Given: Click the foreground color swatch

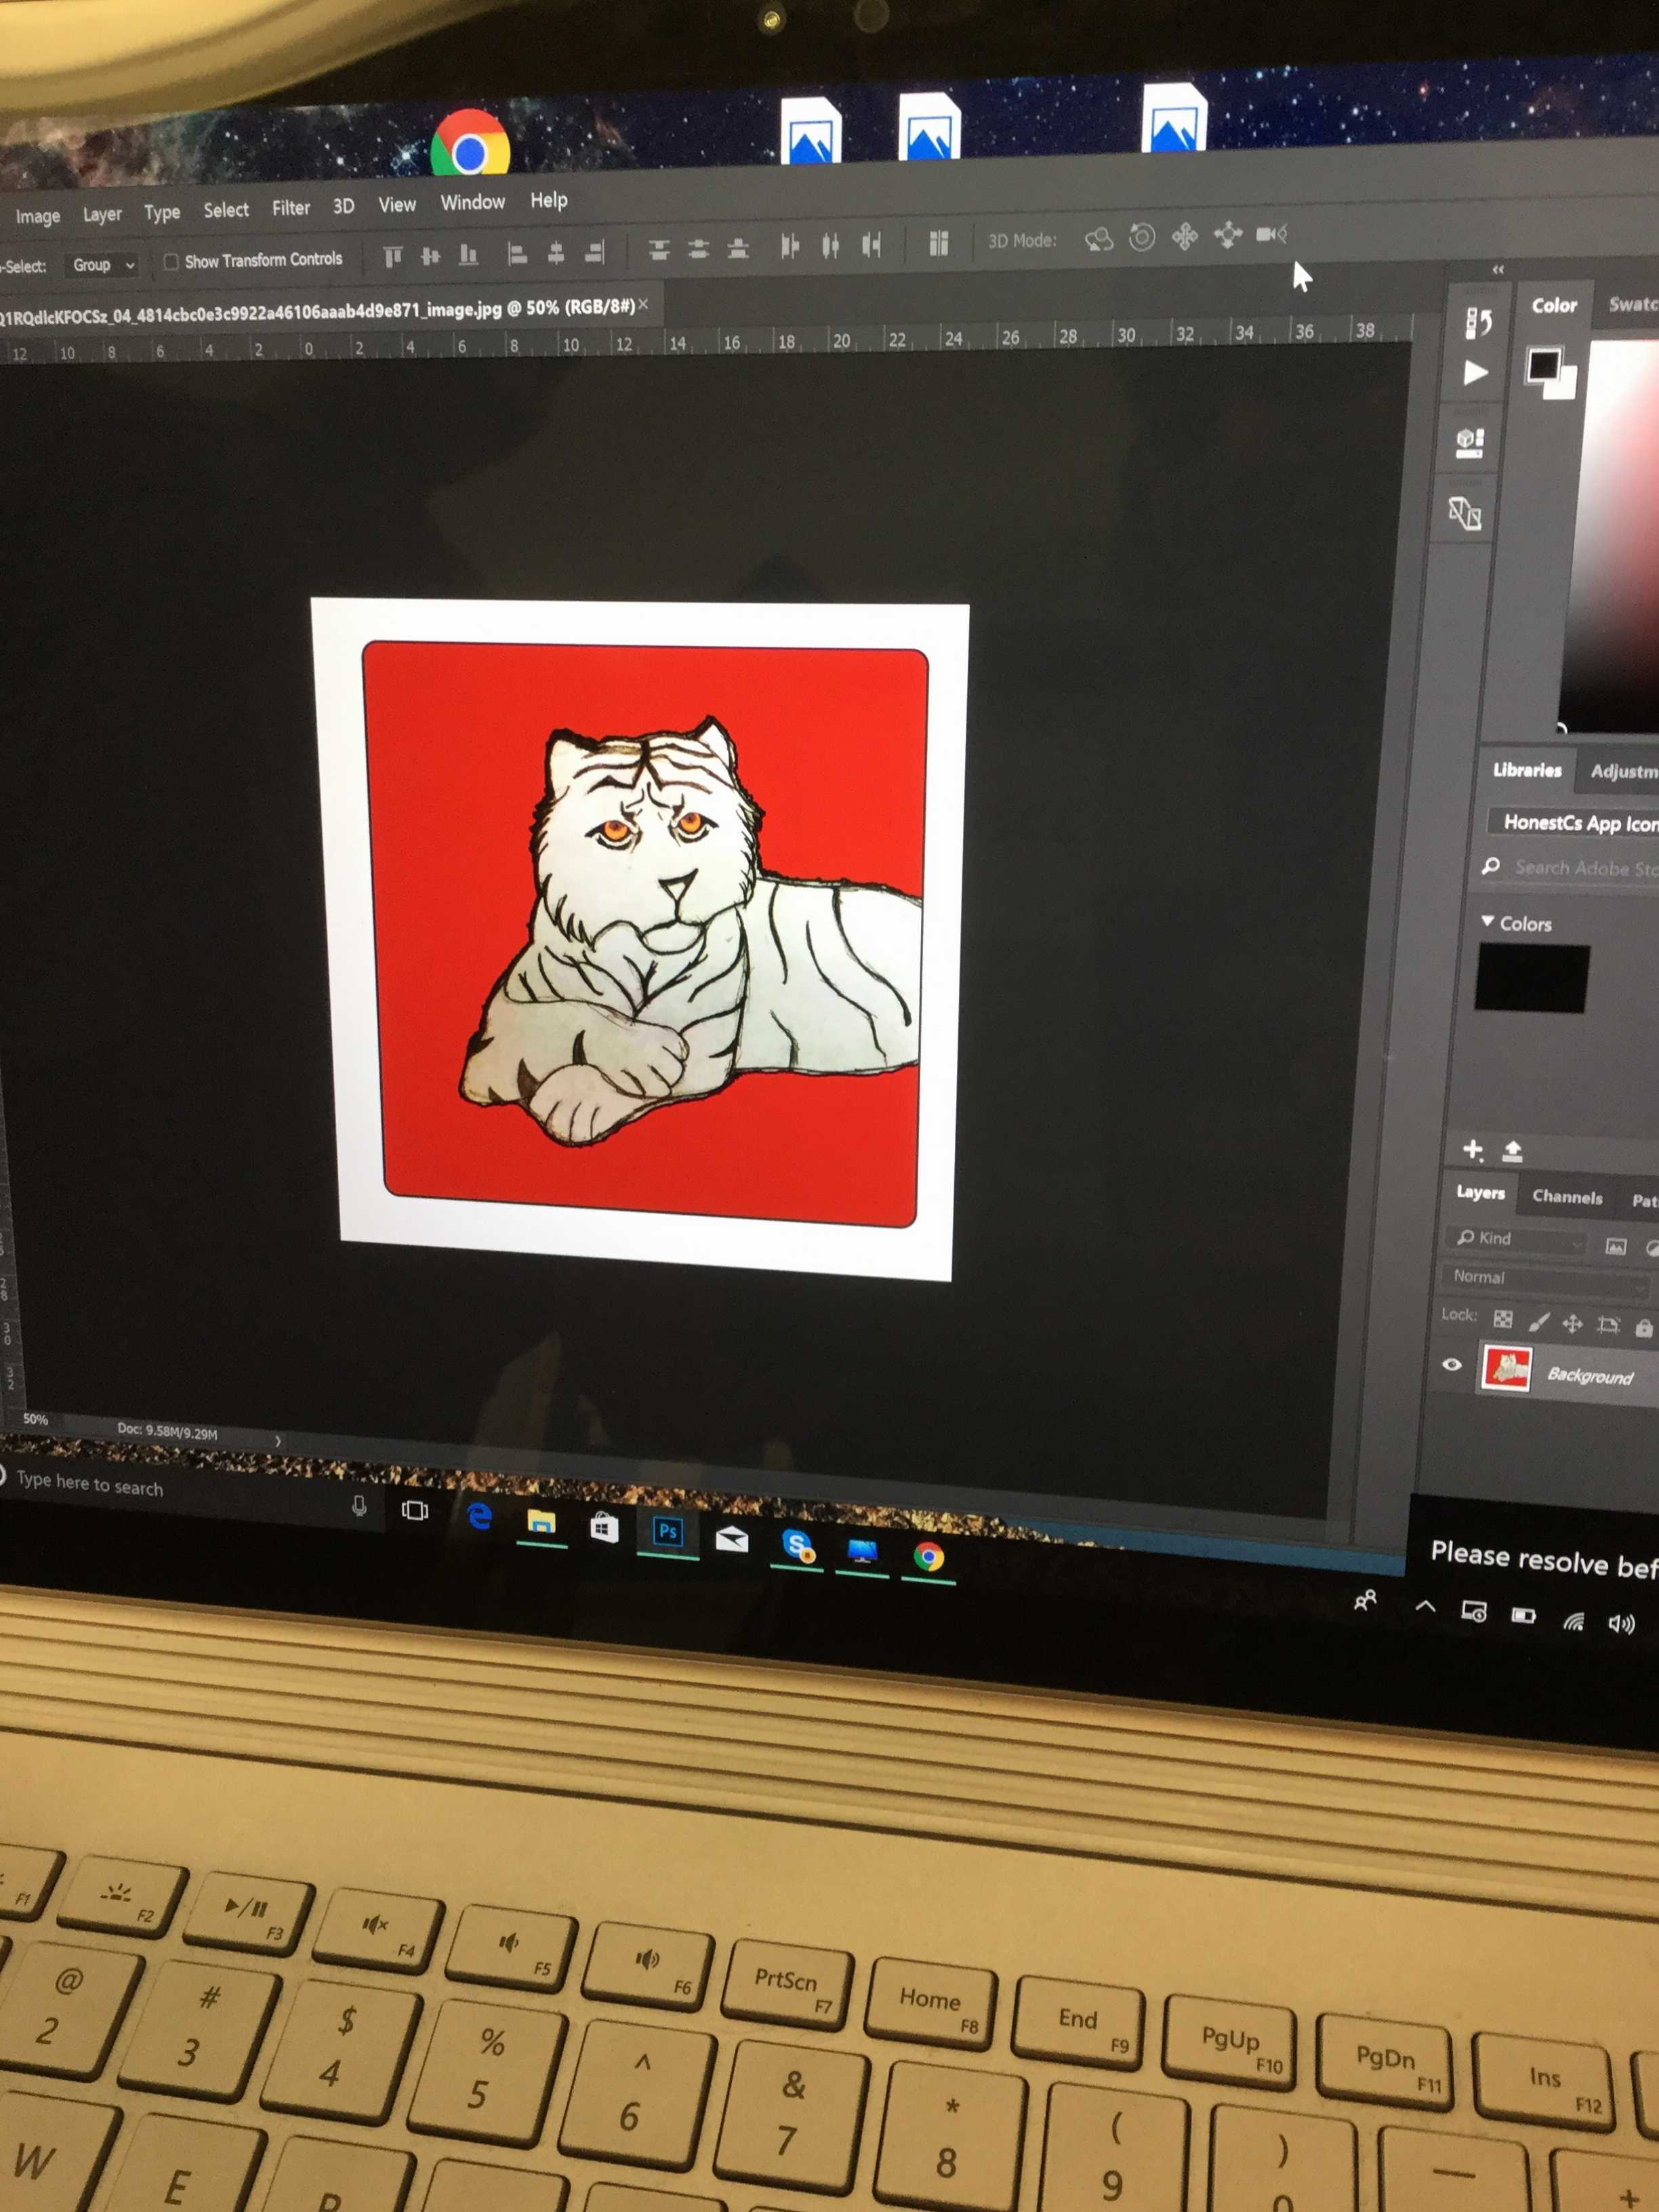Looking at the screenshot, I should click(x=1543, y=364).
